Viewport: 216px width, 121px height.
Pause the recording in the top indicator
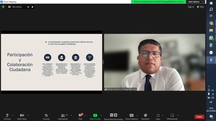(x=28, y=7)
